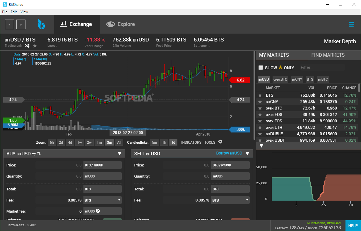Click the Buy Price input field
The image size is (361, 231).
59,165
